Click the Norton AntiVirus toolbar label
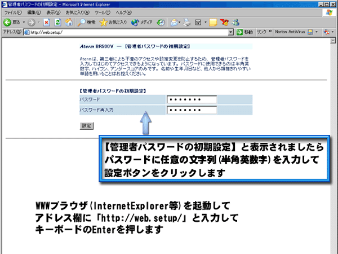The width and height of the screenshot is (338, 254). [290, 32]
